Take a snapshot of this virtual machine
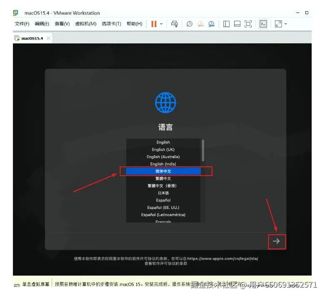This screenshot has height=297, width=325. tap(189, 24)
